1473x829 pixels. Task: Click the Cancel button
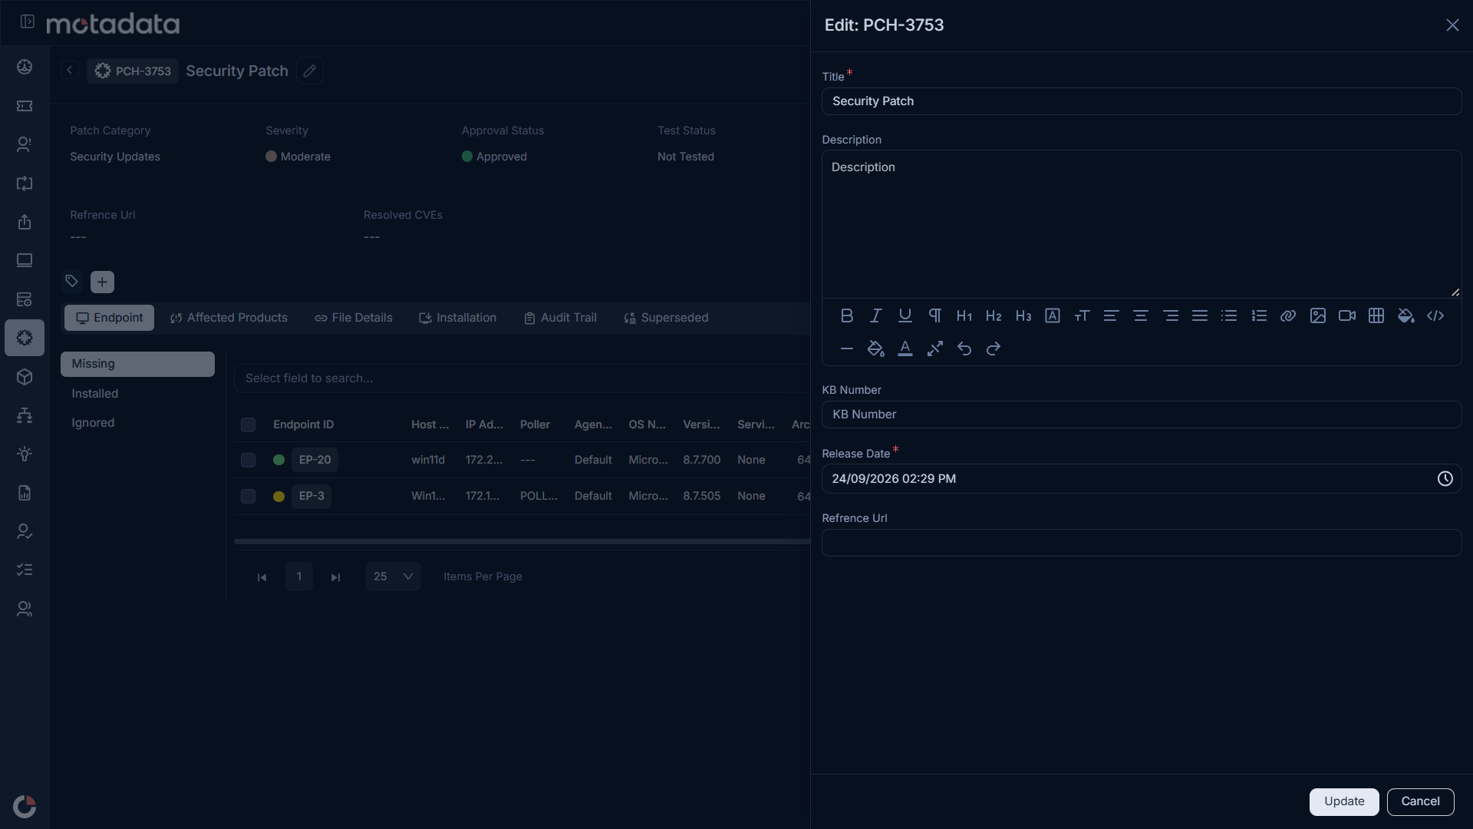point(1420,801)
